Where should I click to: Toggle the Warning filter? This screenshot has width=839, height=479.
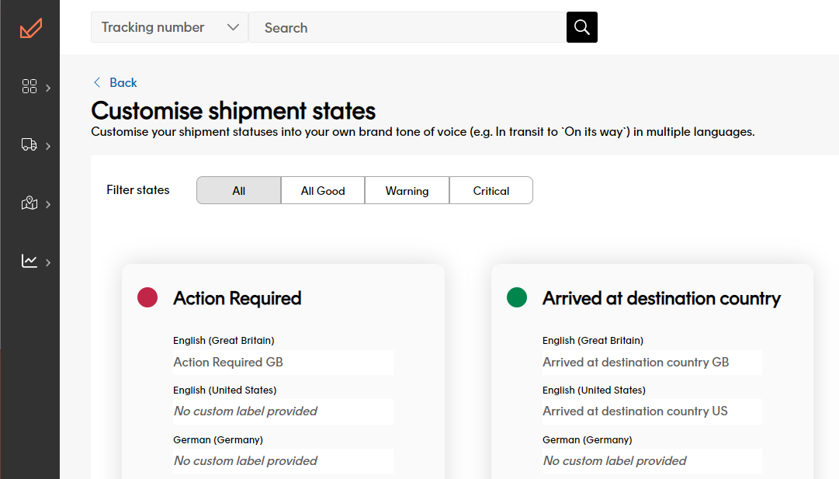407,190
